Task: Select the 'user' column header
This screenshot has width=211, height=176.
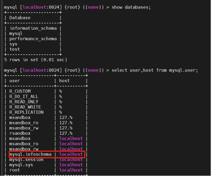Action: (x=15, y=81)
